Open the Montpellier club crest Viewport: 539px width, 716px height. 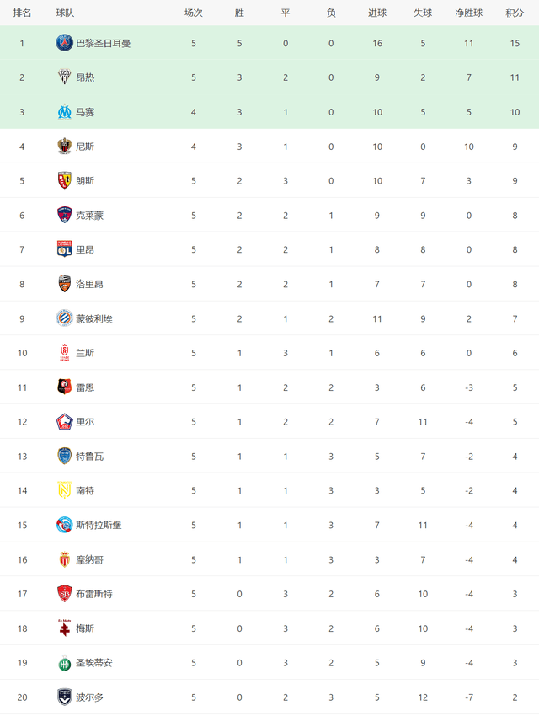tap(64, 318)
